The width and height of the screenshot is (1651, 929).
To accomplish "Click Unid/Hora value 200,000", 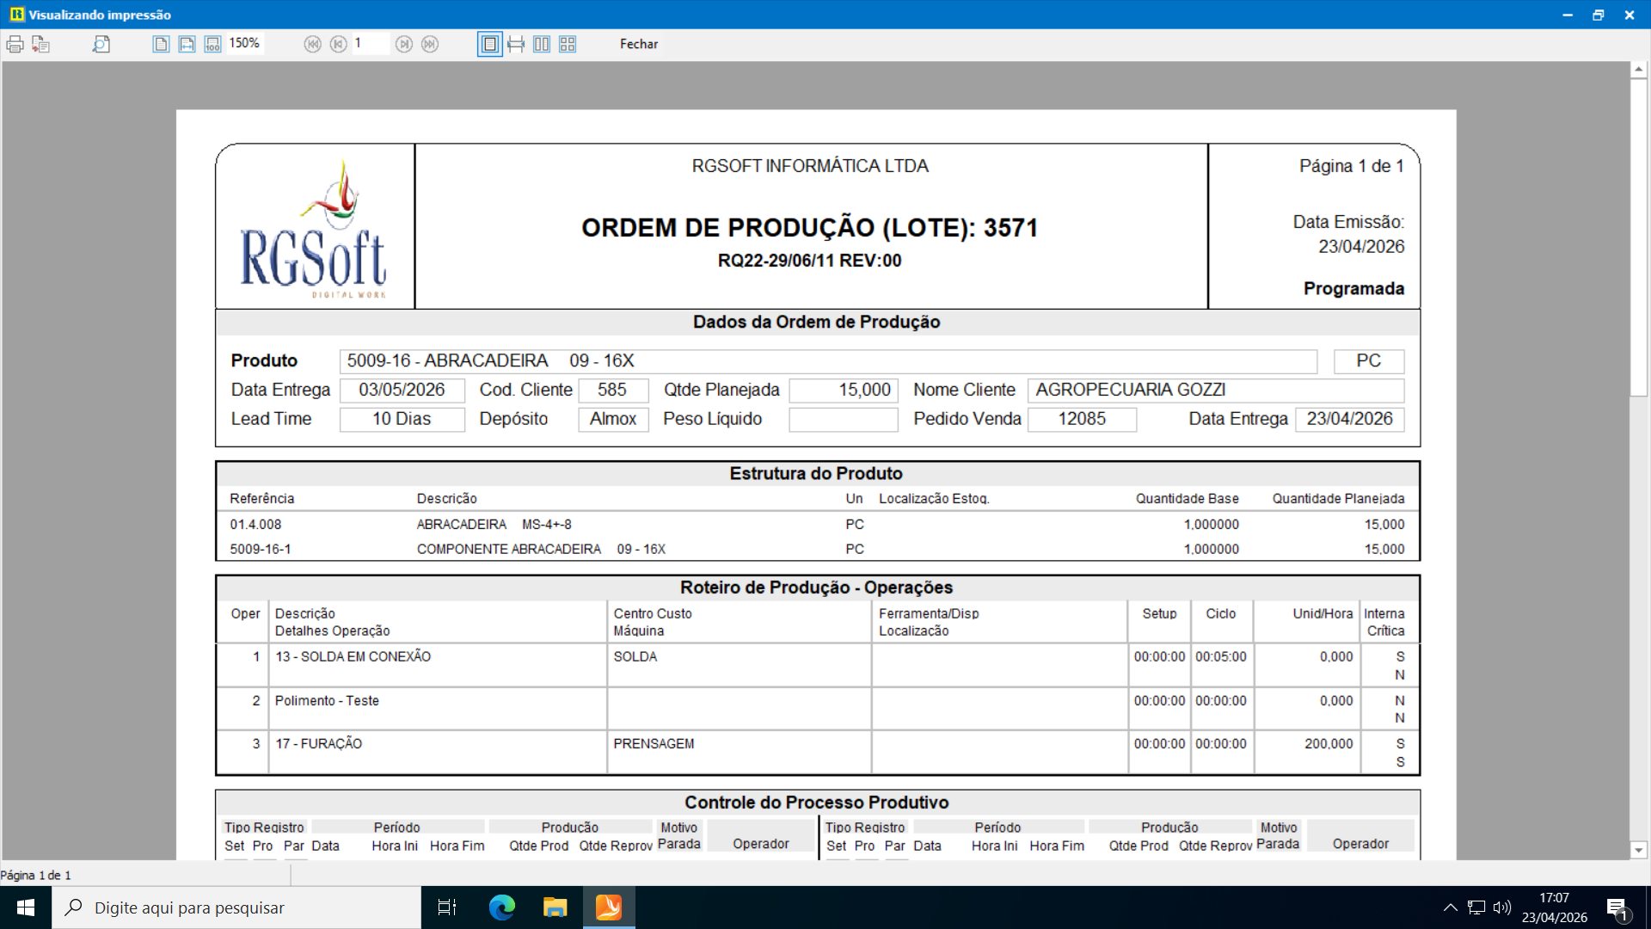I will pos(1329,744).
